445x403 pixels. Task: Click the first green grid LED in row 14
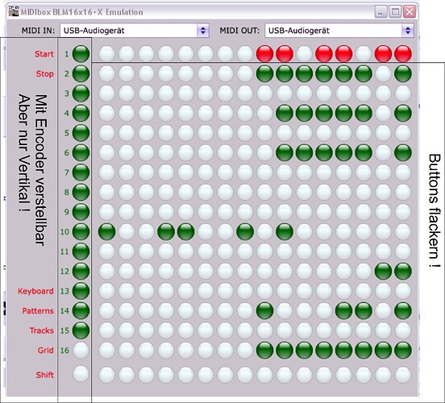pyautogui.click(x=264, y=311)
